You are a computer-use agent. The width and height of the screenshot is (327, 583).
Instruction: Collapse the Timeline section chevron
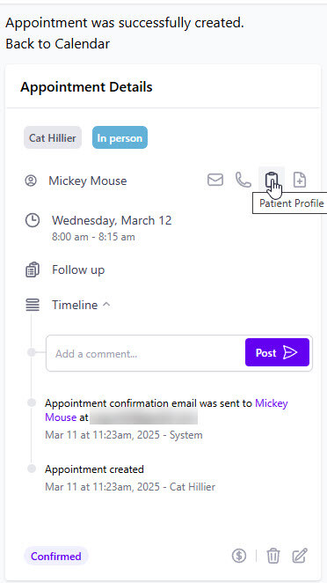106,305
